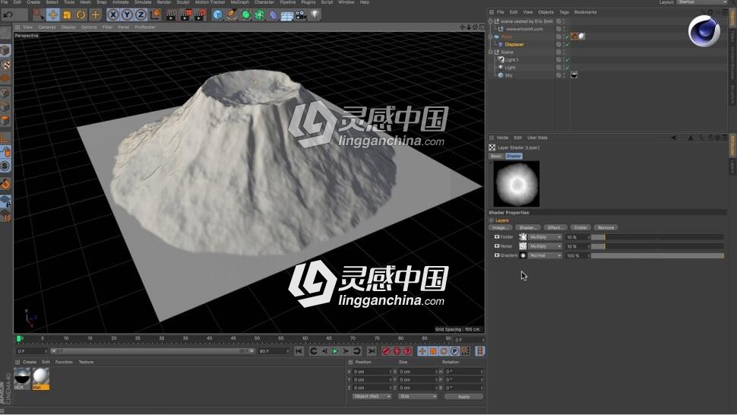Click the Sky material tag
Image resolution: width=737 pixels, height=415 pixels.
tap(574, 75)
